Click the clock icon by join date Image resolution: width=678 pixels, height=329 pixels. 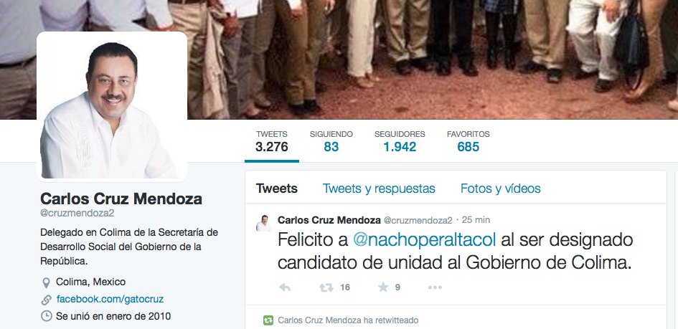(46, 317)
